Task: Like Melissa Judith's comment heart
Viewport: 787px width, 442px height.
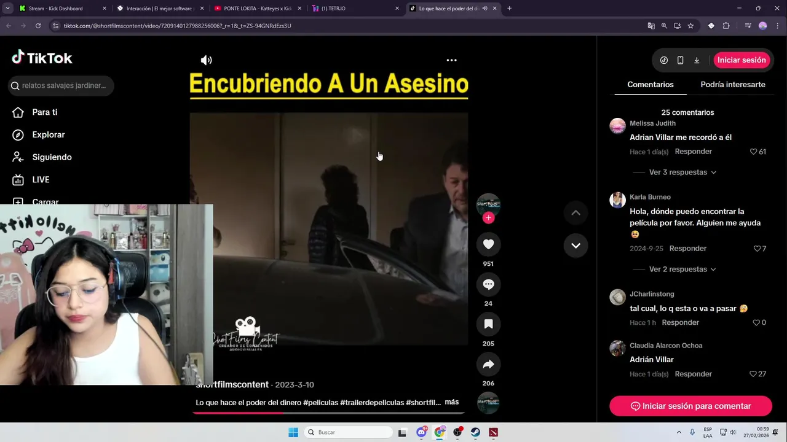Action: pyautogui.click(x=753, y=152)
